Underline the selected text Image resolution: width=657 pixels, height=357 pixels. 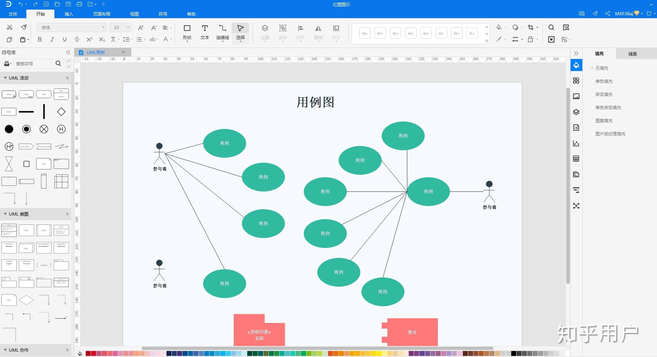coord(64,39)
